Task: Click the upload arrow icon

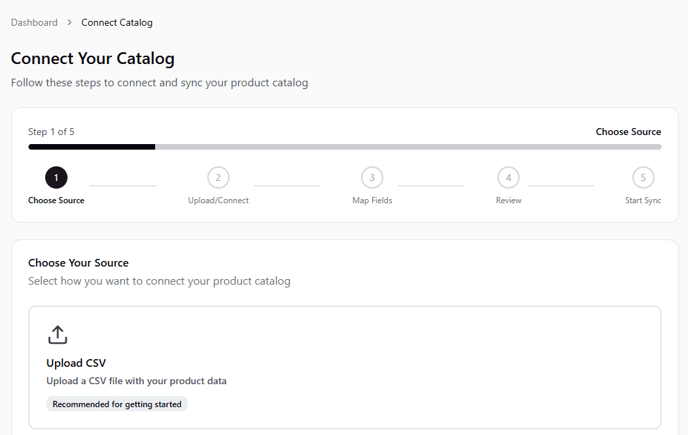Action: click(x=58, y=334)
